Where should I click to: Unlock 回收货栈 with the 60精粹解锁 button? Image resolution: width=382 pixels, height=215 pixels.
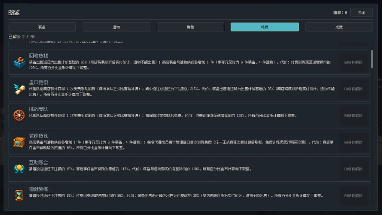coord(353,62)
